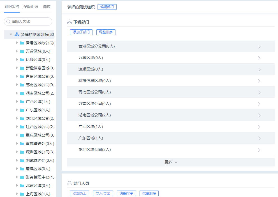Open 香港区域分公司 row via right arrow icon
This screenshot has width=278, height=197.
pos(259,46)
